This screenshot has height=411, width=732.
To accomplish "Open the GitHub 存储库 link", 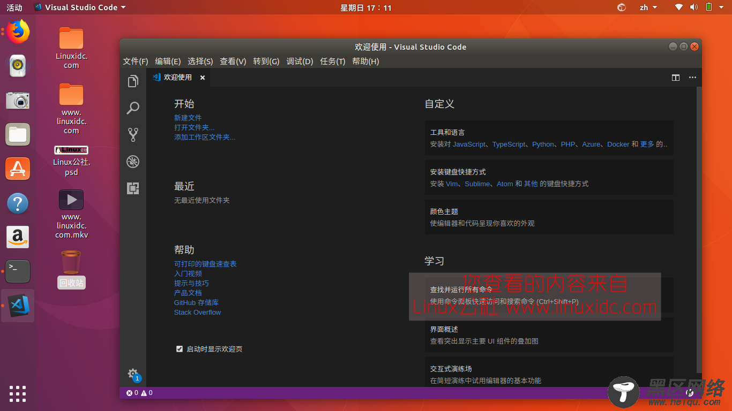I will [x=196, y=302].
